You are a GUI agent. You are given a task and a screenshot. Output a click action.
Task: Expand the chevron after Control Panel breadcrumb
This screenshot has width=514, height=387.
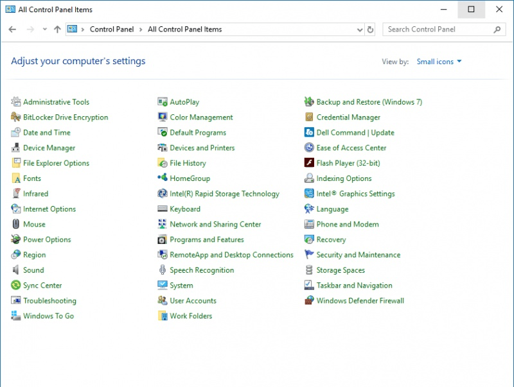point(141,30)
